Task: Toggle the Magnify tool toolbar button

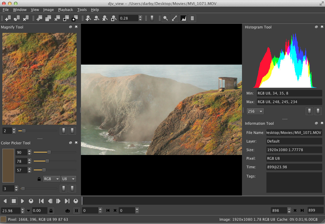Action: (x=166, y=18)
